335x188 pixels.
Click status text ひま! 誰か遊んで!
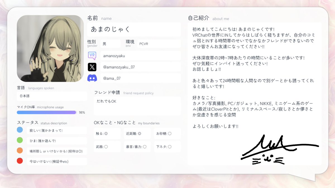tap(43, 141)
